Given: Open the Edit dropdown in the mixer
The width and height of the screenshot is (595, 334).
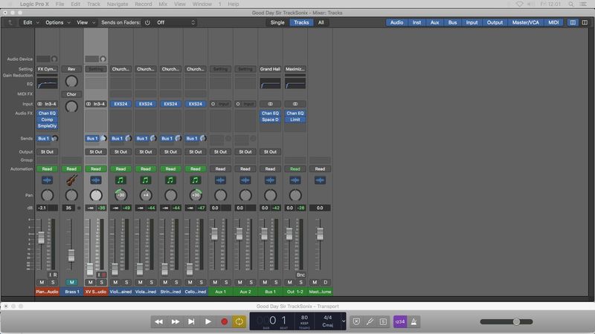Looking at the screenshot, I should click(x=30, y=22).
